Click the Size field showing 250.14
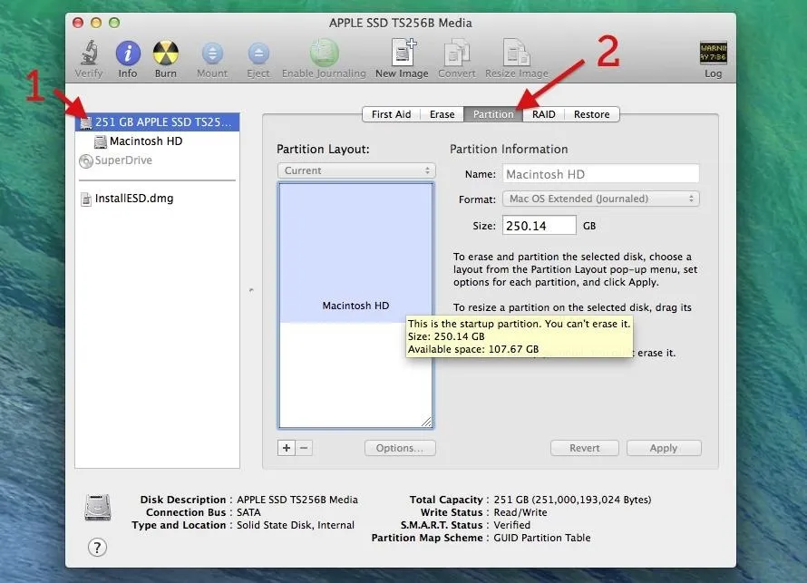 (539, 226)
